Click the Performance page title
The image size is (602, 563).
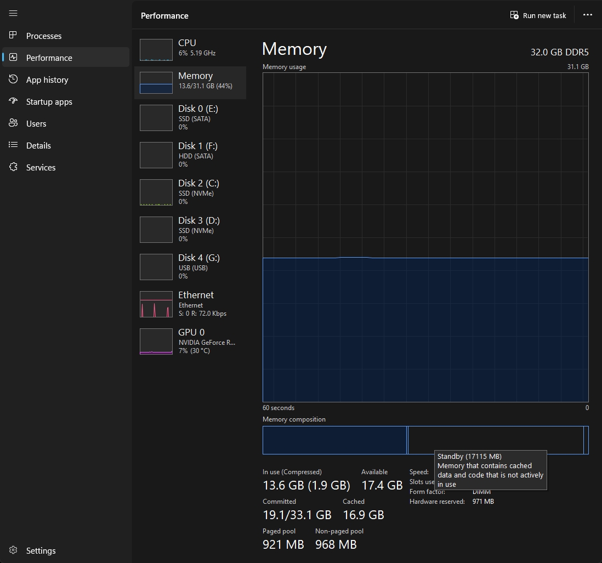tap(164, 16)
